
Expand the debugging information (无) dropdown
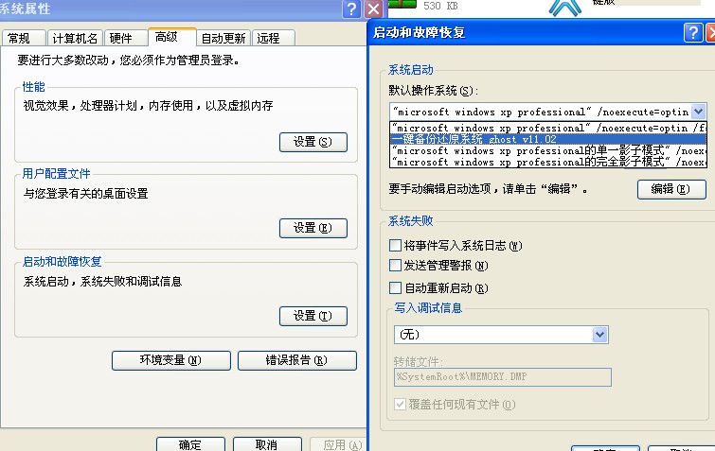(x=599, y=335)
